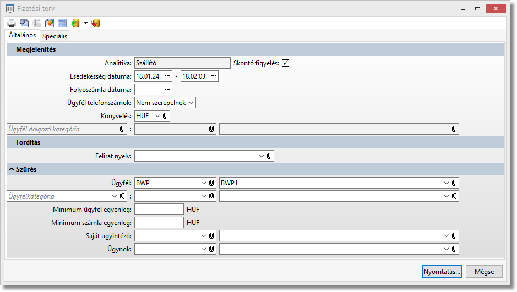Viewport: 517px width, 292px height.
Task: Click the database red-arrow save icon
Action: point(96,23)
